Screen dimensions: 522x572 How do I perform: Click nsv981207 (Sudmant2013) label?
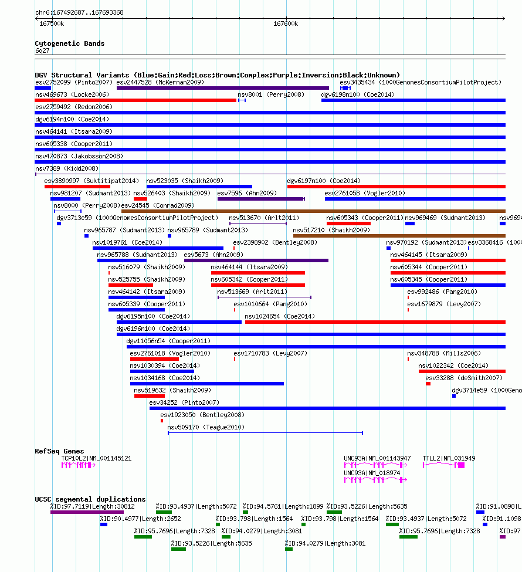click(x=90, y=194)
